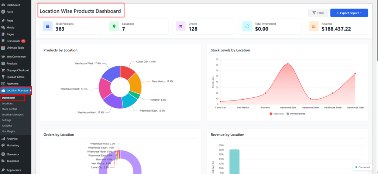
Task: Click the Total Investment circle icon
Action: pos(247,26)
